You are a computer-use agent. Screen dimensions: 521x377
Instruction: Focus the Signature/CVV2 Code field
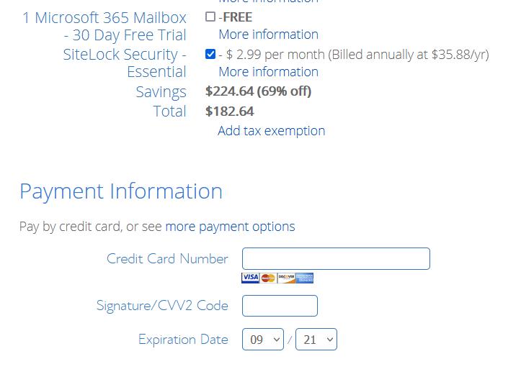point(280,306)
